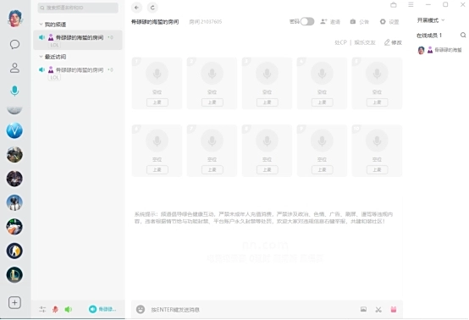Send a picture with the image icon

[x=363, y=309]
